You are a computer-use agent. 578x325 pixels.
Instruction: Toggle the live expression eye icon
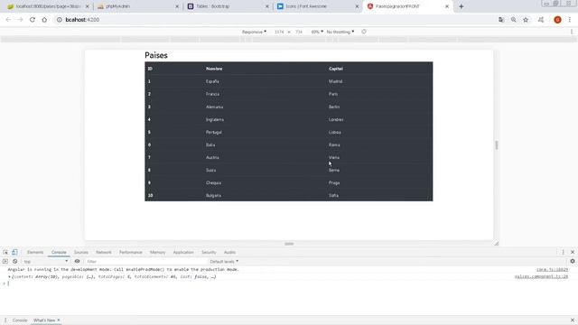click(77, 261)
